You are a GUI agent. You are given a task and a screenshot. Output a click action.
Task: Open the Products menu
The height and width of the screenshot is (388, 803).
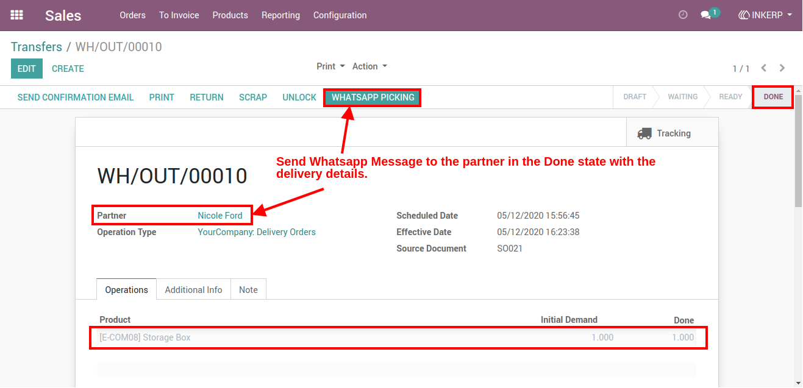click(x=230, y=15)
